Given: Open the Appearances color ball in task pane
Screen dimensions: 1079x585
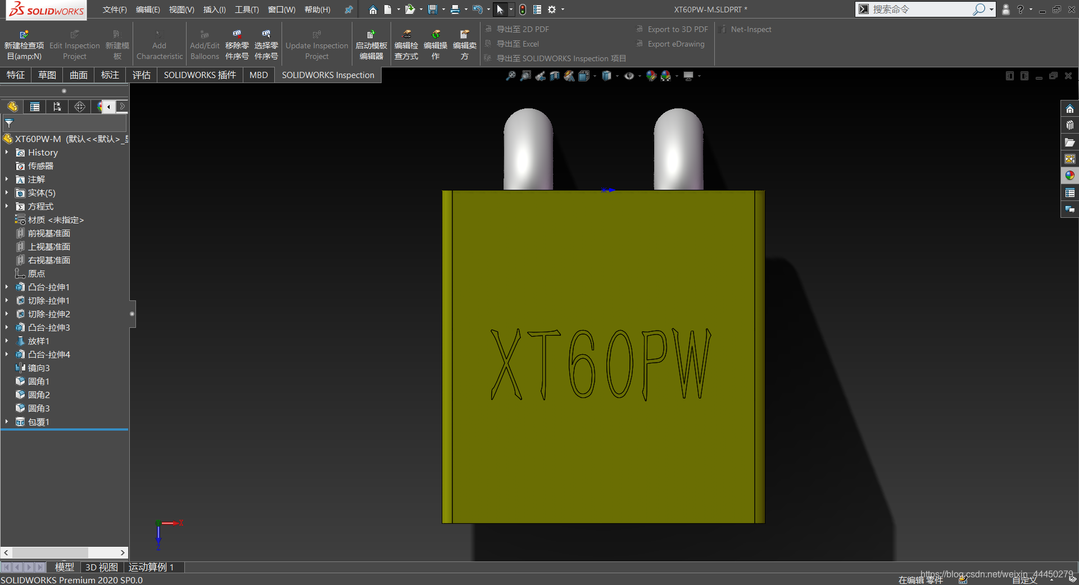Looking at the screenshot, I should click(1069, 176).
